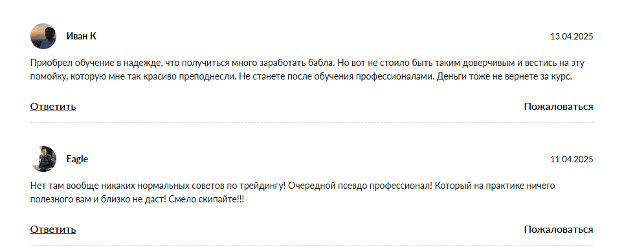
Task: Click the sentence 'Не станете после обучения профессионалами'
Action: [337, 77]
